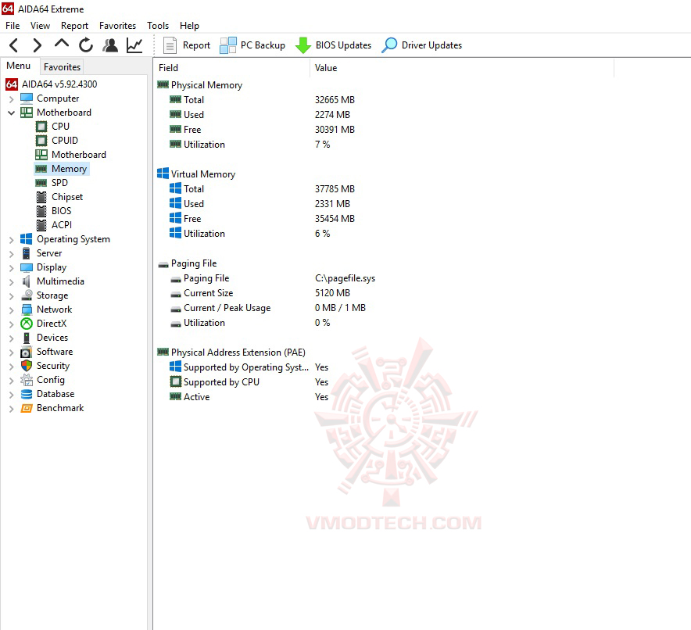
Task: Expand the Display tree node
Action: (12, 268)
